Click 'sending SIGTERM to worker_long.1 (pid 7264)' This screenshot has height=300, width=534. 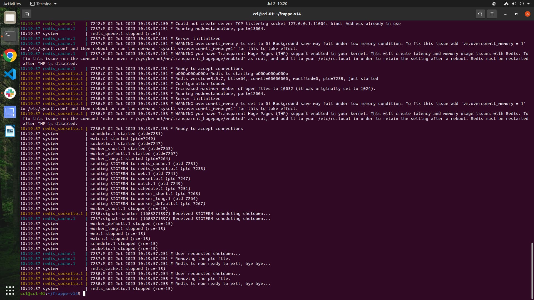pos(144,199)
